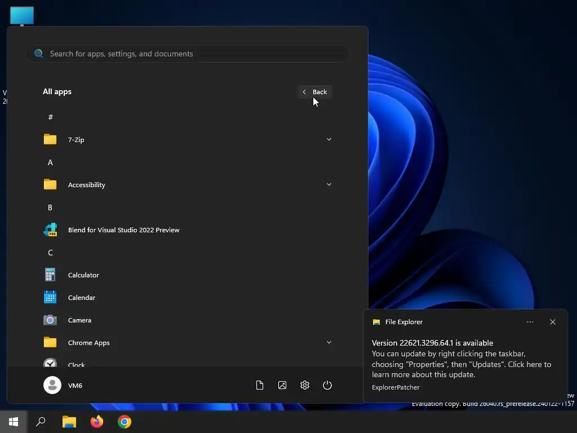
Task: Select the Calendar label text
Action: point(82,298)
